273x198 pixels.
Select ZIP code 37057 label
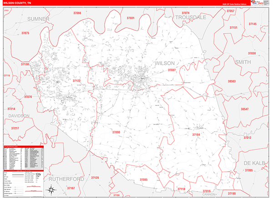tap(230, 11)
